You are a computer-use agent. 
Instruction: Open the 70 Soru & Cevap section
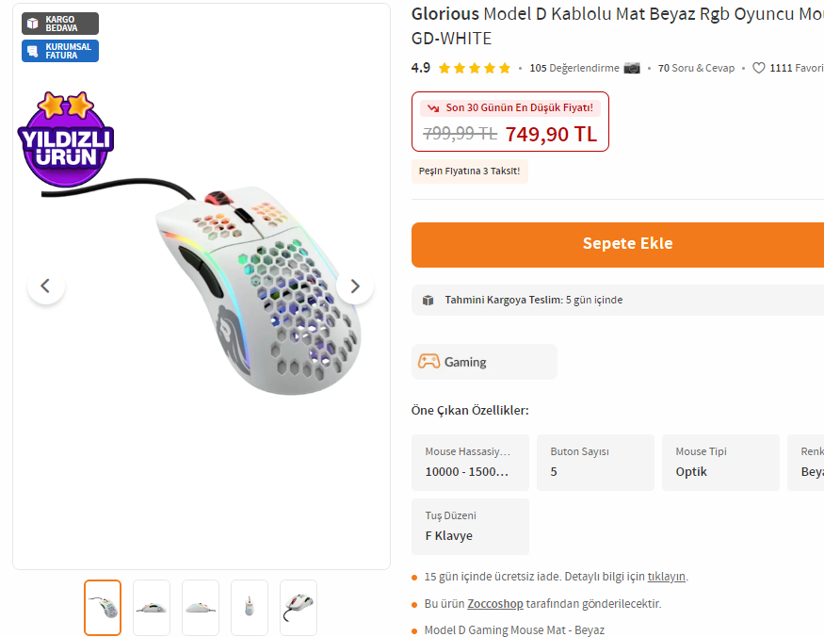tap(696, 68)
